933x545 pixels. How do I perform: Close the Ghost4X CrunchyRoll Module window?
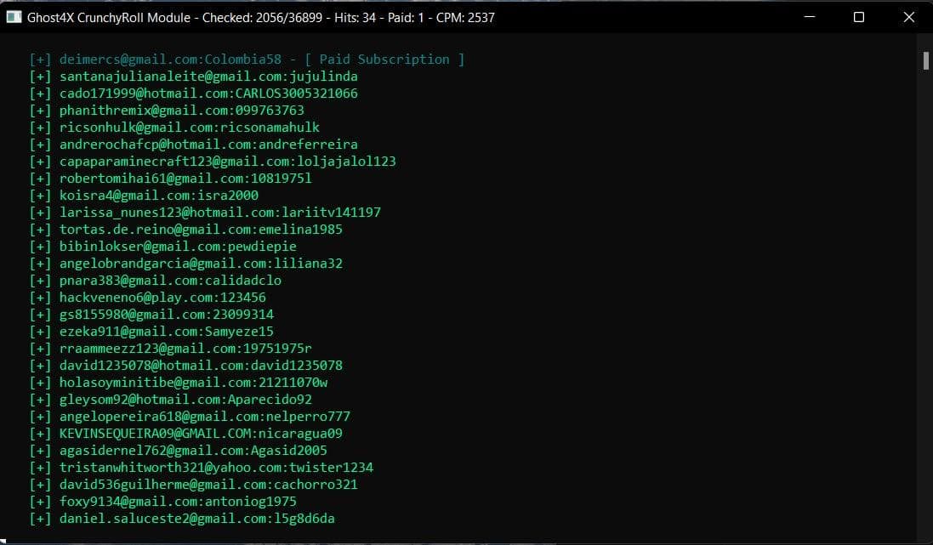point(908,17)
